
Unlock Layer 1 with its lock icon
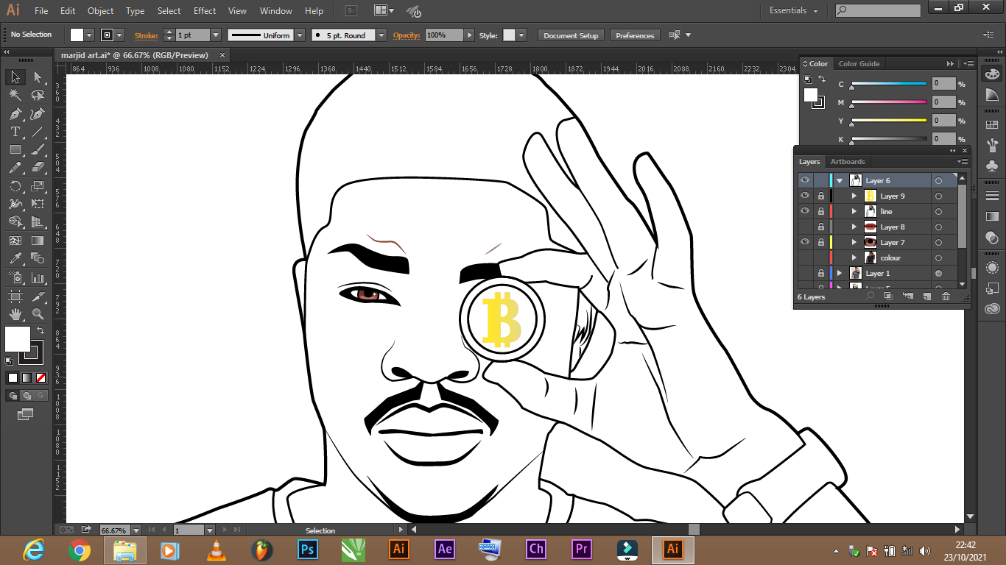[x=820, y=273]
